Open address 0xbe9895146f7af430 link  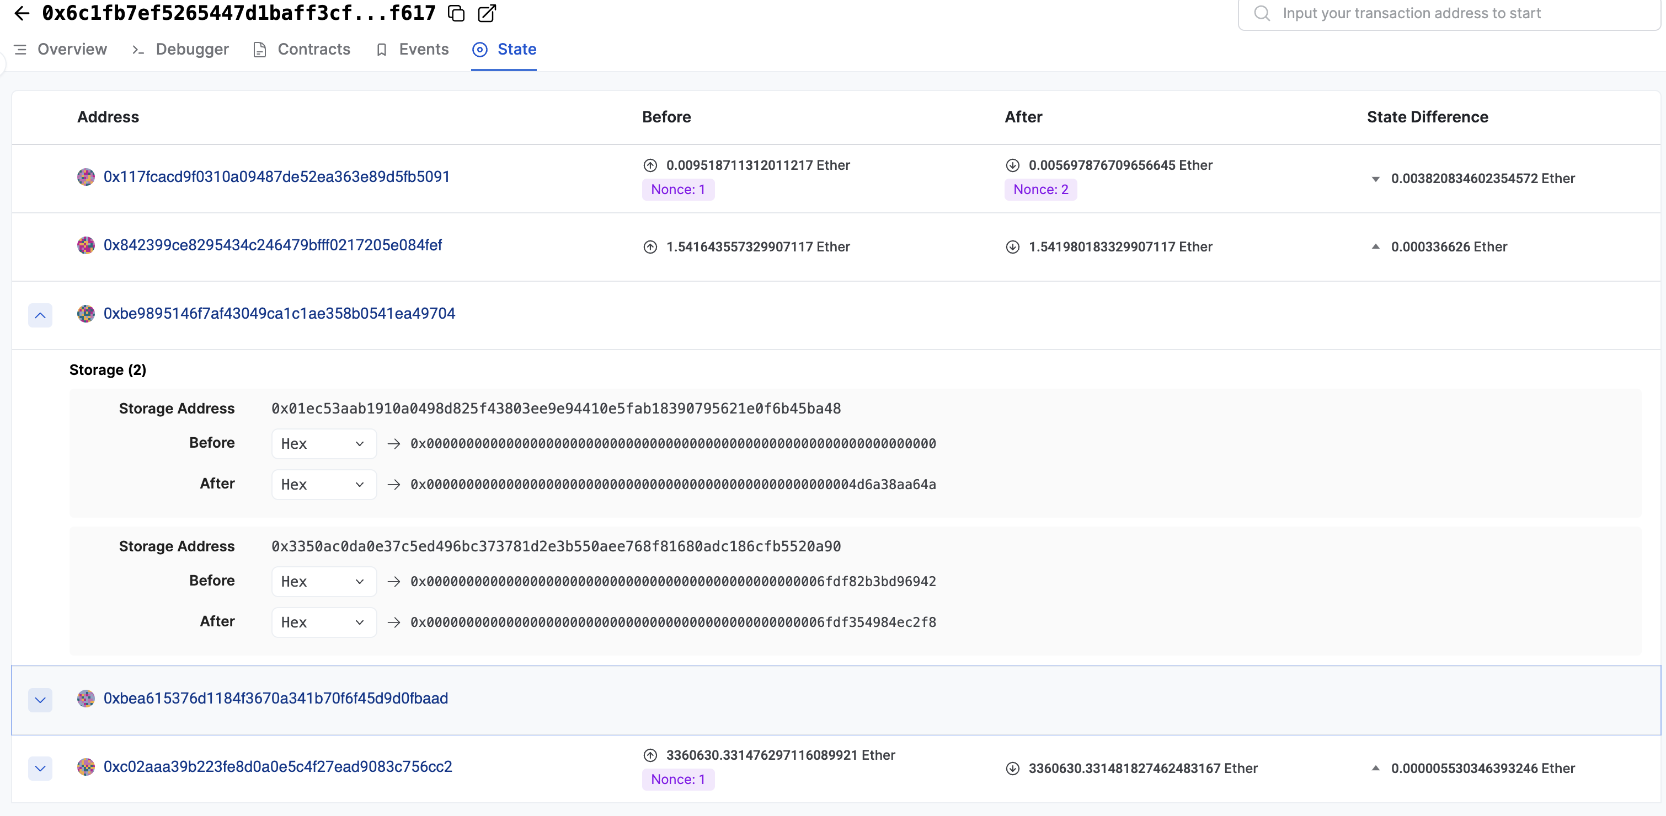pos(279,314)
